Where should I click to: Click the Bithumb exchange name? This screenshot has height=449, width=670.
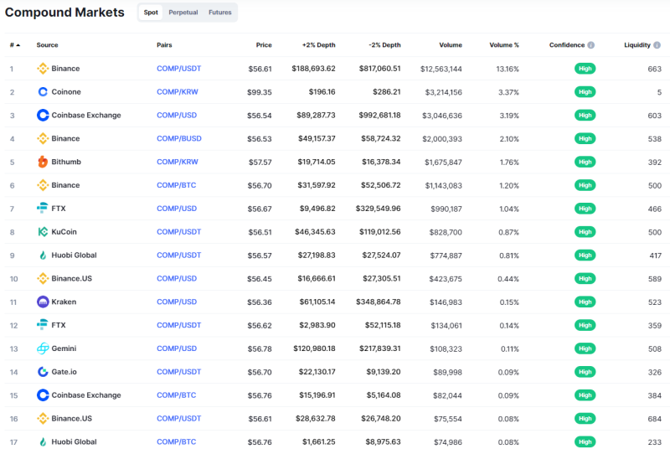[66, 162]
